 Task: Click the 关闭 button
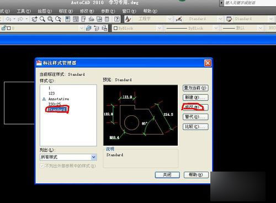[167, 175]
